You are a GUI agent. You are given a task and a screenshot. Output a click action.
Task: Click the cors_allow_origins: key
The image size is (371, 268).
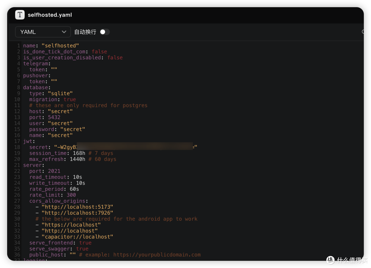point(59,201)
